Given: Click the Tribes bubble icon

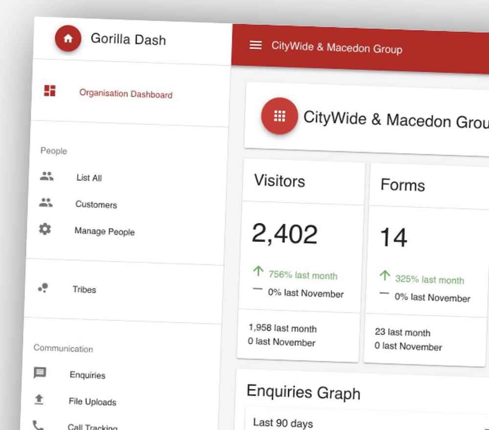Looking at the screenshot, I should pos(43,287).
